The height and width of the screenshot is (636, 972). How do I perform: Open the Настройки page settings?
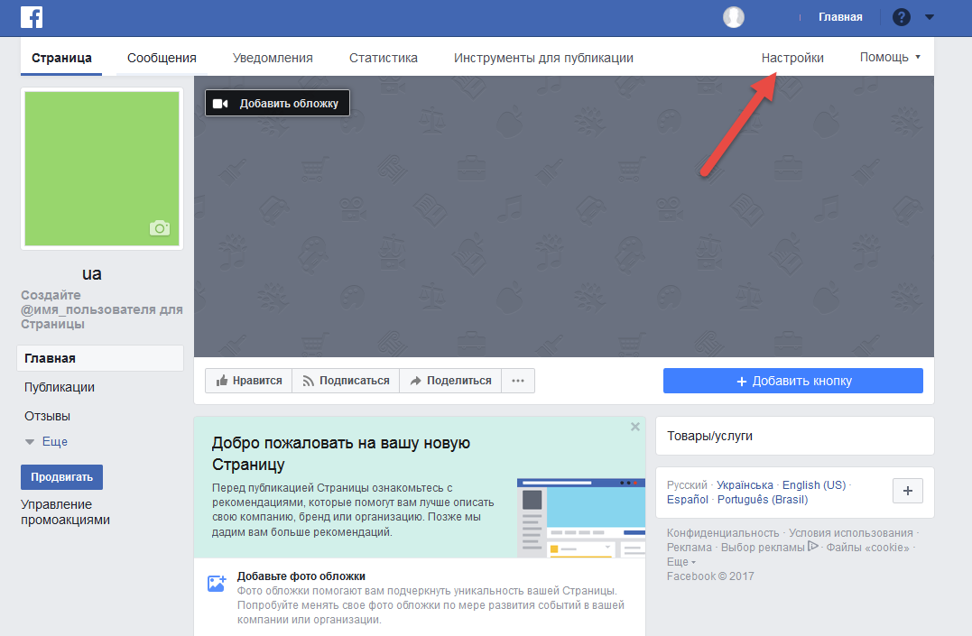(x=792, y=58)
